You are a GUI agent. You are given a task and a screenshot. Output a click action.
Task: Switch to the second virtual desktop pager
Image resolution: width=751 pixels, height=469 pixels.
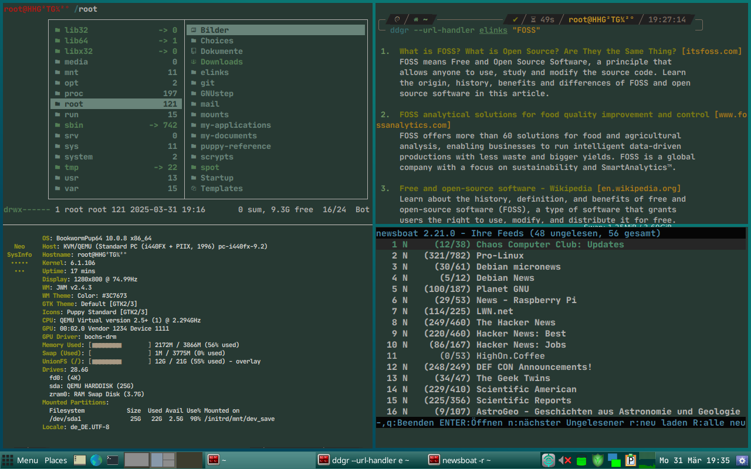[163, 460]
